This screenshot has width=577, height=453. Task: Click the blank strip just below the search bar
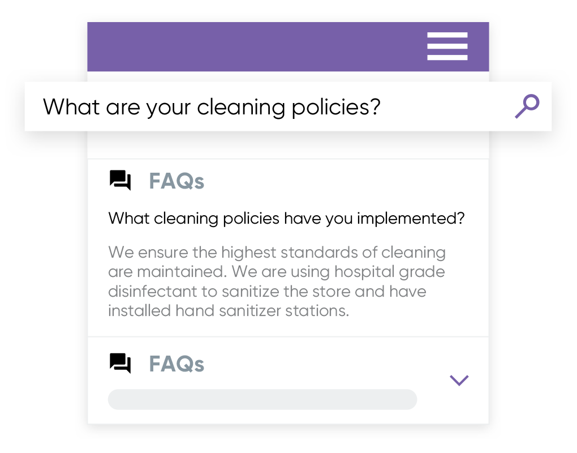tap(288, 145)
